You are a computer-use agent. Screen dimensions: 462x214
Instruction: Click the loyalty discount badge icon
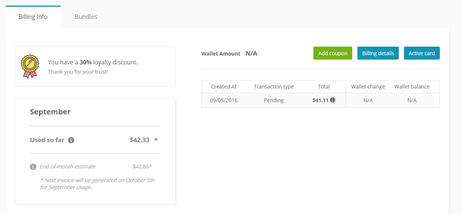30,67
